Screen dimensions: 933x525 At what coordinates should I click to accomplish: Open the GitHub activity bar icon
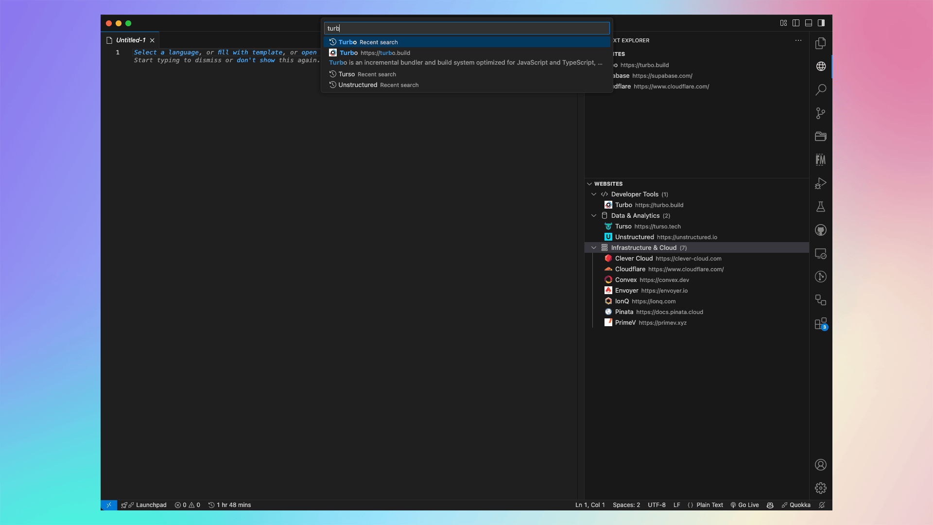820,230
